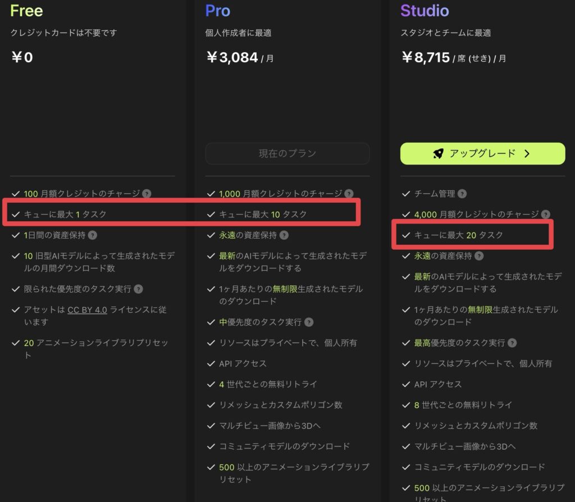
Task: Click help icon next to 限られた優先度のタスク実行
Action: point(138,289)
